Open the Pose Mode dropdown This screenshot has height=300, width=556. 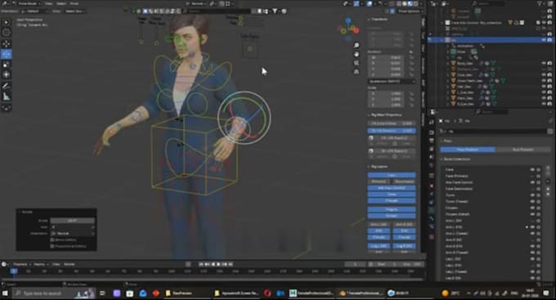pyautogui.click(x=27, y=3)
